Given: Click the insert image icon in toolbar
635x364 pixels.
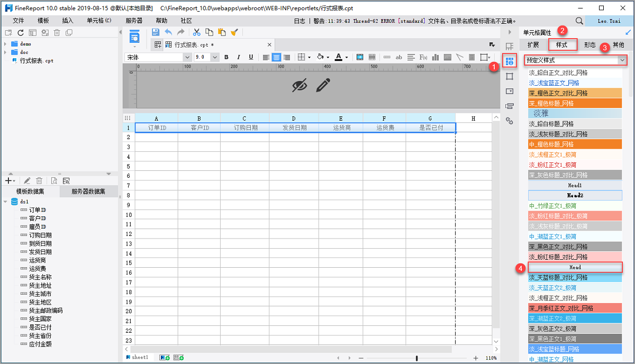Looking at the screenshot, I should 447,57.
